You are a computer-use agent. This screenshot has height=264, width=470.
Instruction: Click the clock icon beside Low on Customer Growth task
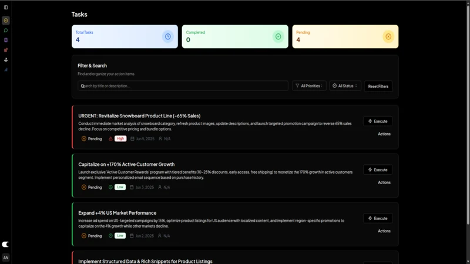110,187
